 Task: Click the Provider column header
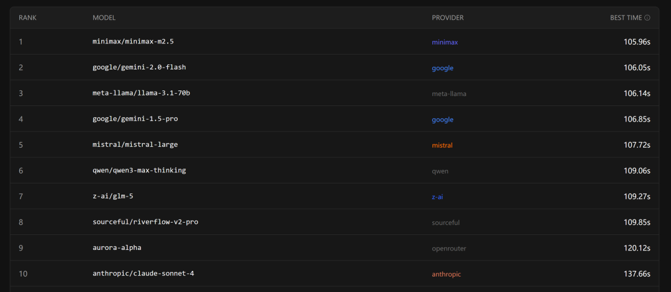point(447,18)
